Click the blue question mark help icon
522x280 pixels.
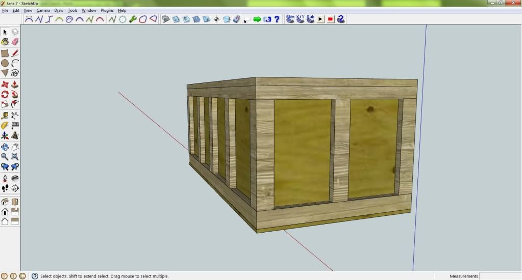(x=277, y=19)
